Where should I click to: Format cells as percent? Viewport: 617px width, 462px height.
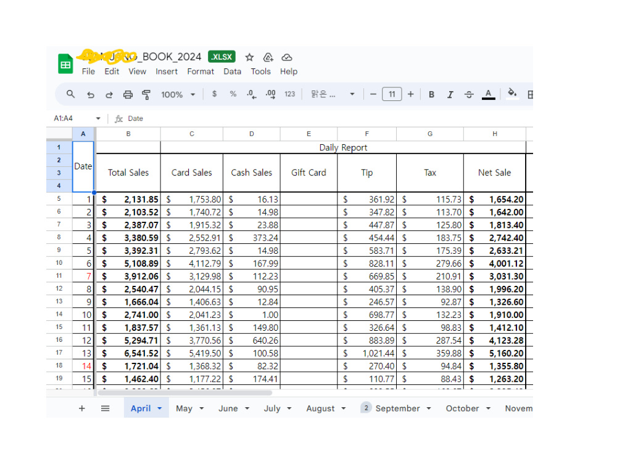coord(233,94)
